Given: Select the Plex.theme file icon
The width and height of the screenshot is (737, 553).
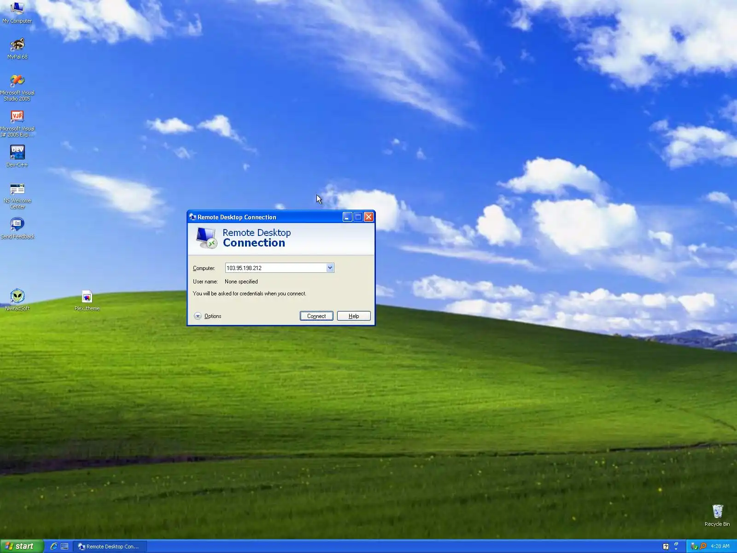Looking at the screenshot, I should [x=87, y=300].
